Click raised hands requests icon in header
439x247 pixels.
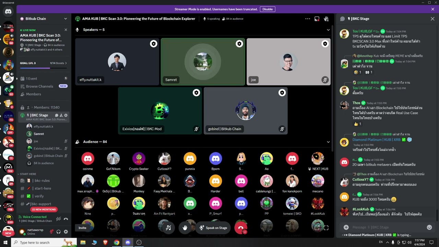(x=326, y=19)
